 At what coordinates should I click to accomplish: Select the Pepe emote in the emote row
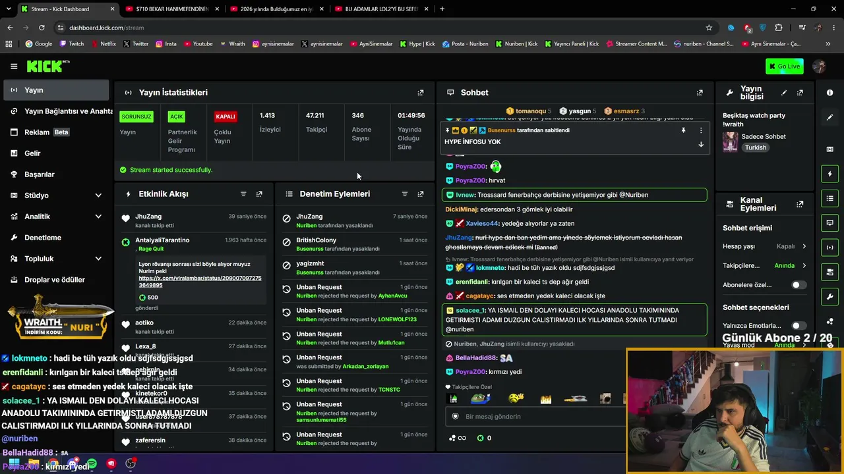481,399
